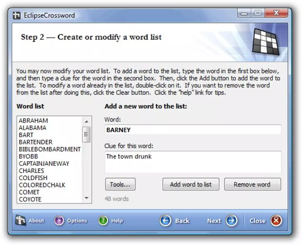302x245 pixels.
Task: Click the blue Next arrow icon
Action: pyautogui.click(x=231, y=221)
